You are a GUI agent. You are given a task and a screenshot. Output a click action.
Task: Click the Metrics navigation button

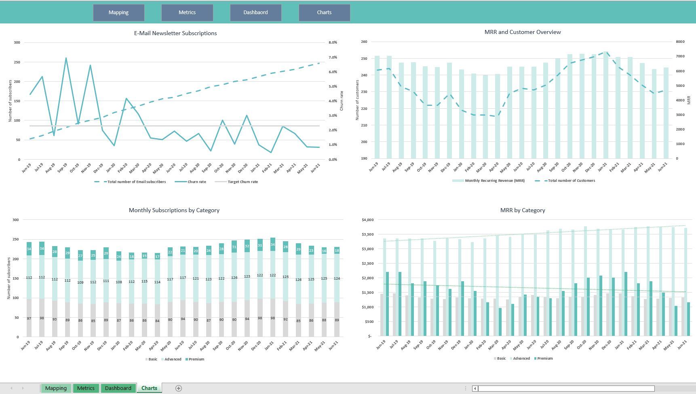coord(187,13)
